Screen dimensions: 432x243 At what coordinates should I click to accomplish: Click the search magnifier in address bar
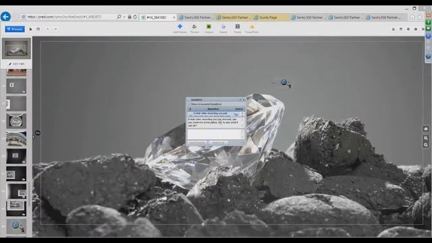[x=119, y=17]
